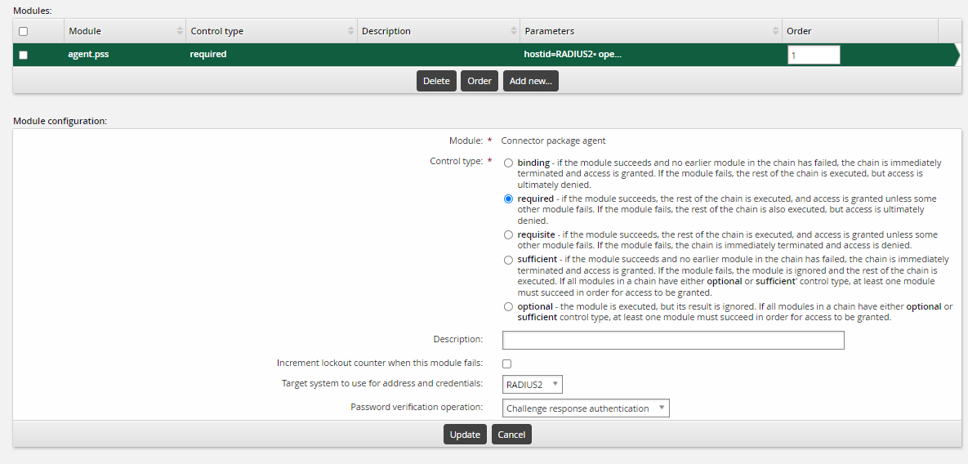Expand the password verification operation dropdown

coord(587,408)
